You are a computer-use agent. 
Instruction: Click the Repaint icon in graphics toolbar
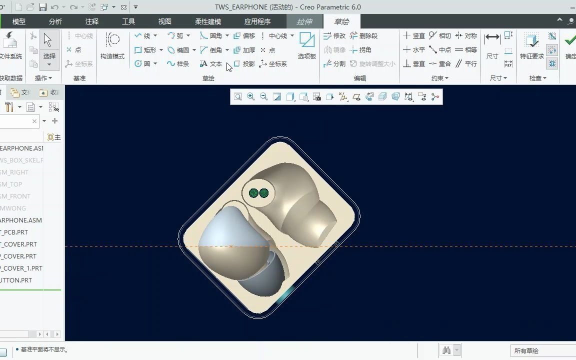pos(277,96)
